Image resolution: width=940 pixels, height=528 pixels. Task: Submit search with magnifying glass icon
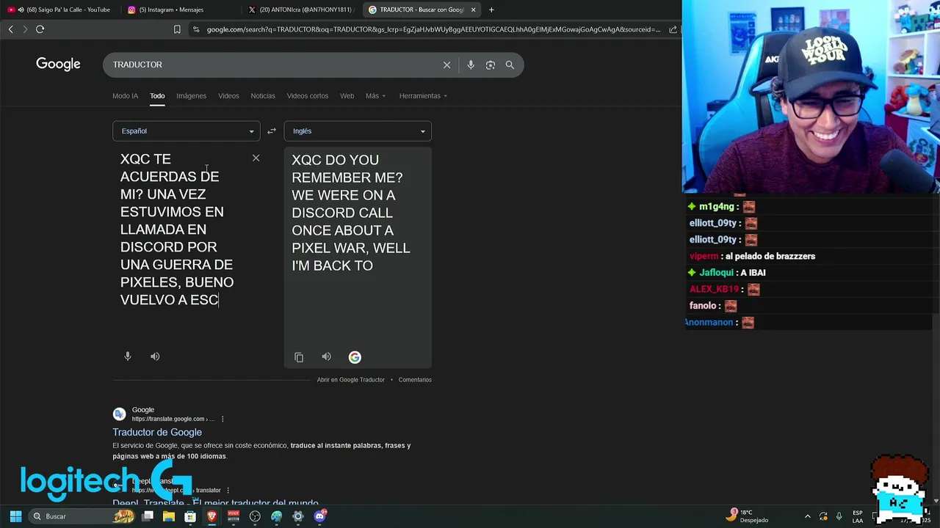point(510,65)
